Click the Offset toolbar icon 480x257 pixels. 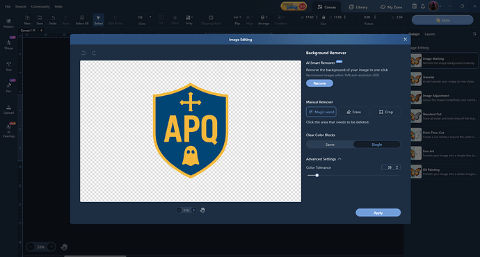(175, 20)
